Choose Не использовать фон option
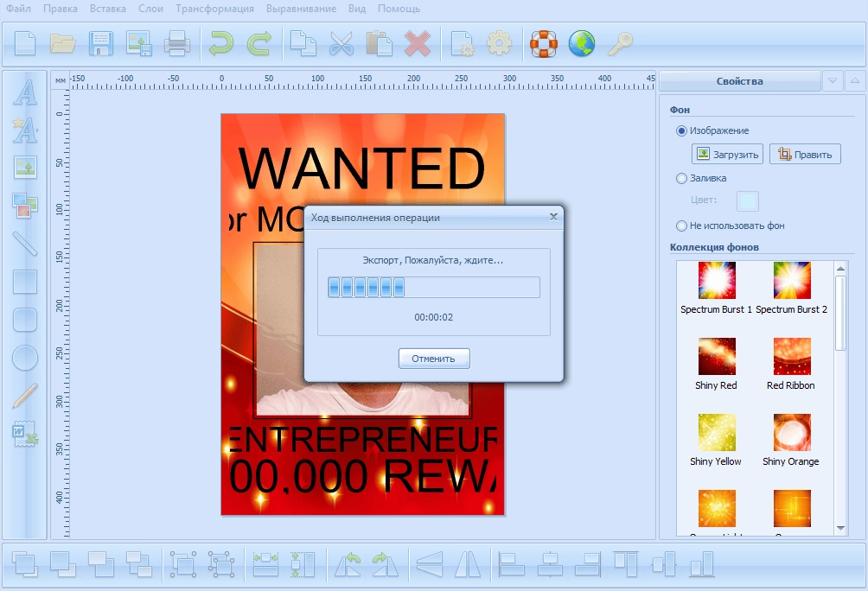Screen dimensions: 868x591 coord(681,226)
